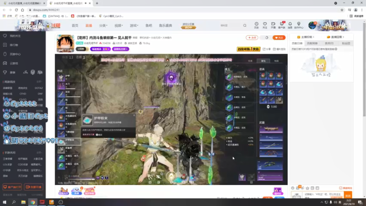The height and width of the screenshot is (206, 366).
Task: Click the refresh icon beside 关注 button
Action: coord(267,38)
